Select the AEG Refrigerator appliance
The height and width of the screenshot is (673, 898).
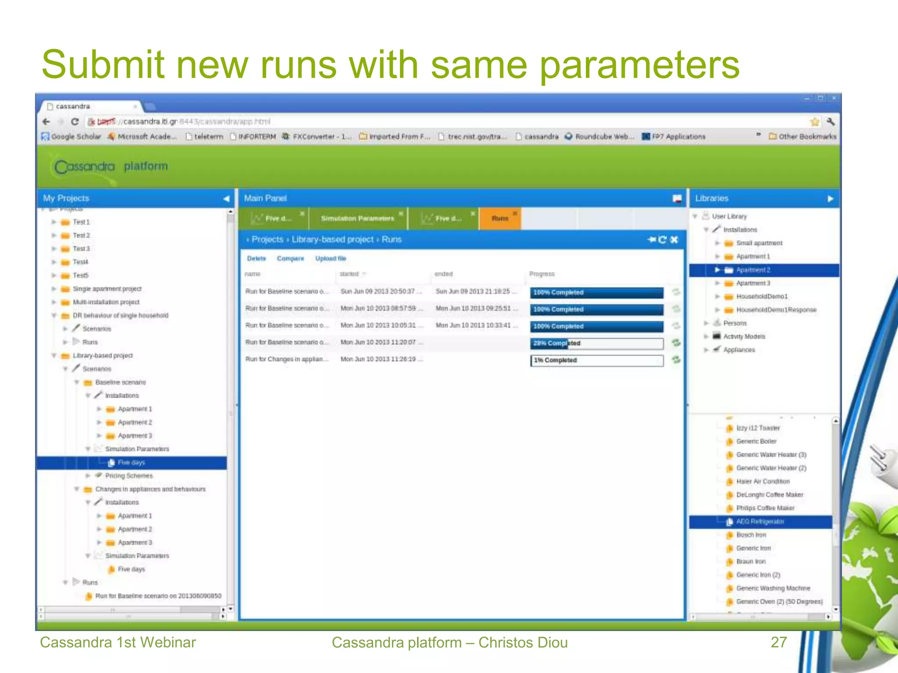click(760, 521)
